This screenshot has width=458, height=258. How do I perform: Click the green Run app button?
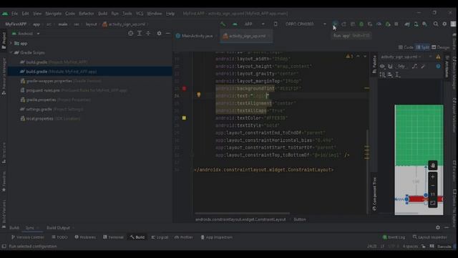pos(335,24)
